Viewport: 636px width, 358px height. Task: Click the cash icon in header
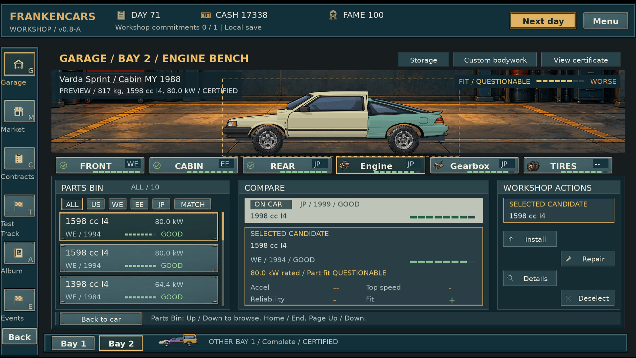coord(206,15)
